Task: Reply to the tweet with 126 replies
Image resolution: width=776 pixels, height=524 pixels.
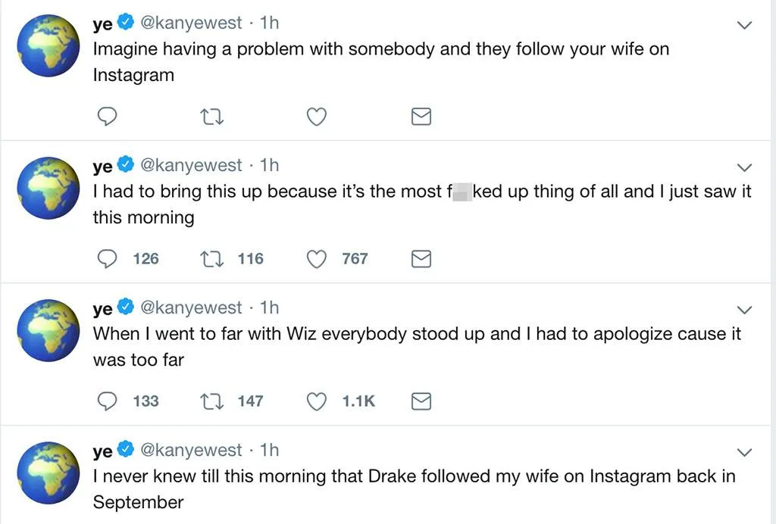Action: (108, 259)
